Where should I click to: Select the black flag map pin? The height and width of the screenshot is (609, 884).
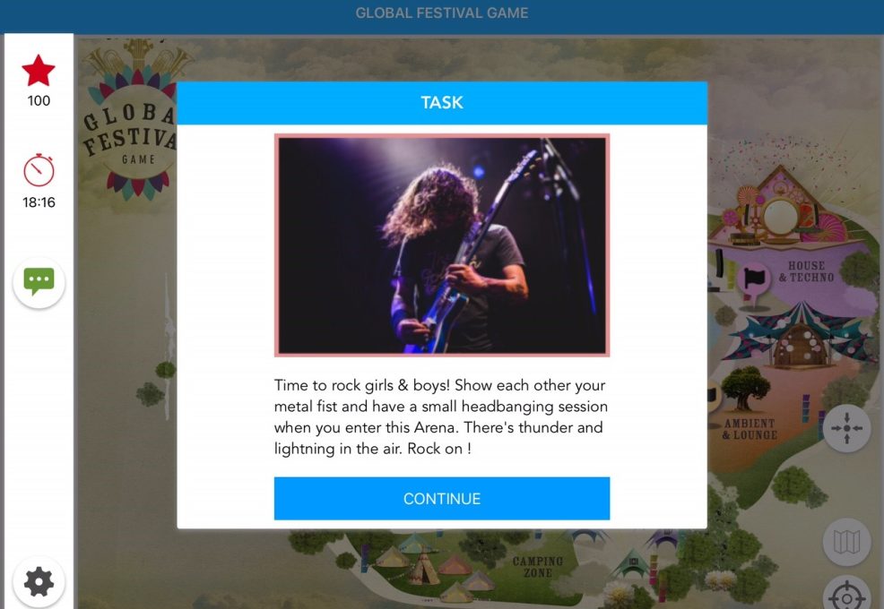pos(754,280)
